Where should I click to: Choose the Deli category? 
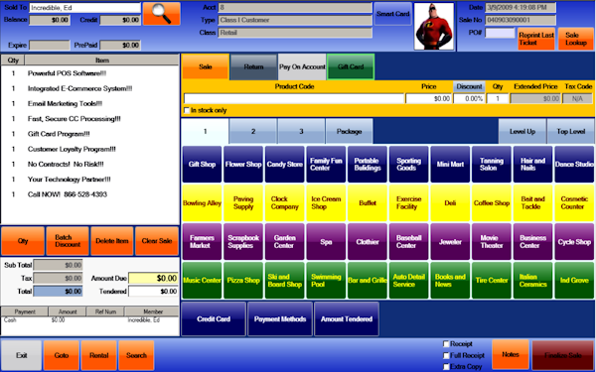[x=450, y=203]
